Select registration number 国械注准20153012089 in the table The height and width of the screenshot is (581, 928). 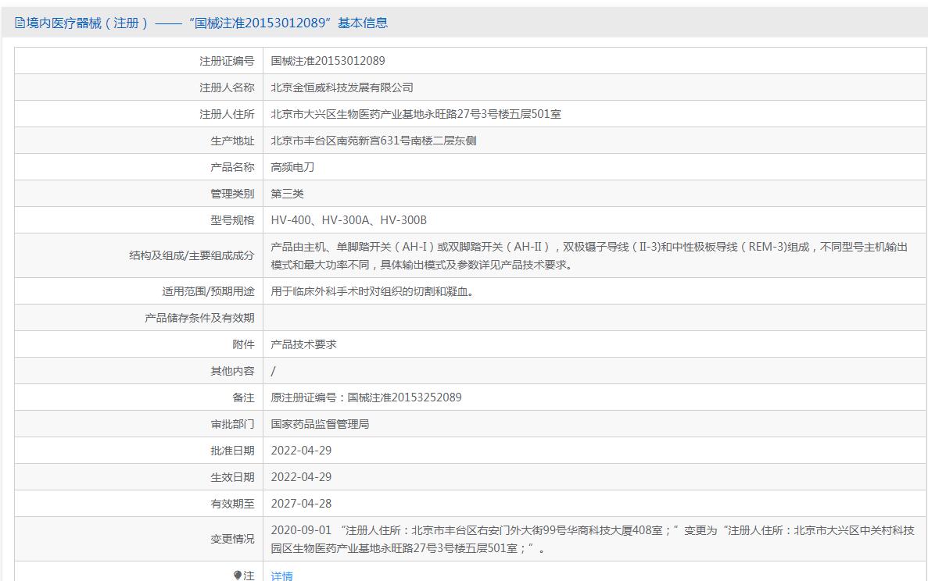pyautogui.click(x=328, y=61)
